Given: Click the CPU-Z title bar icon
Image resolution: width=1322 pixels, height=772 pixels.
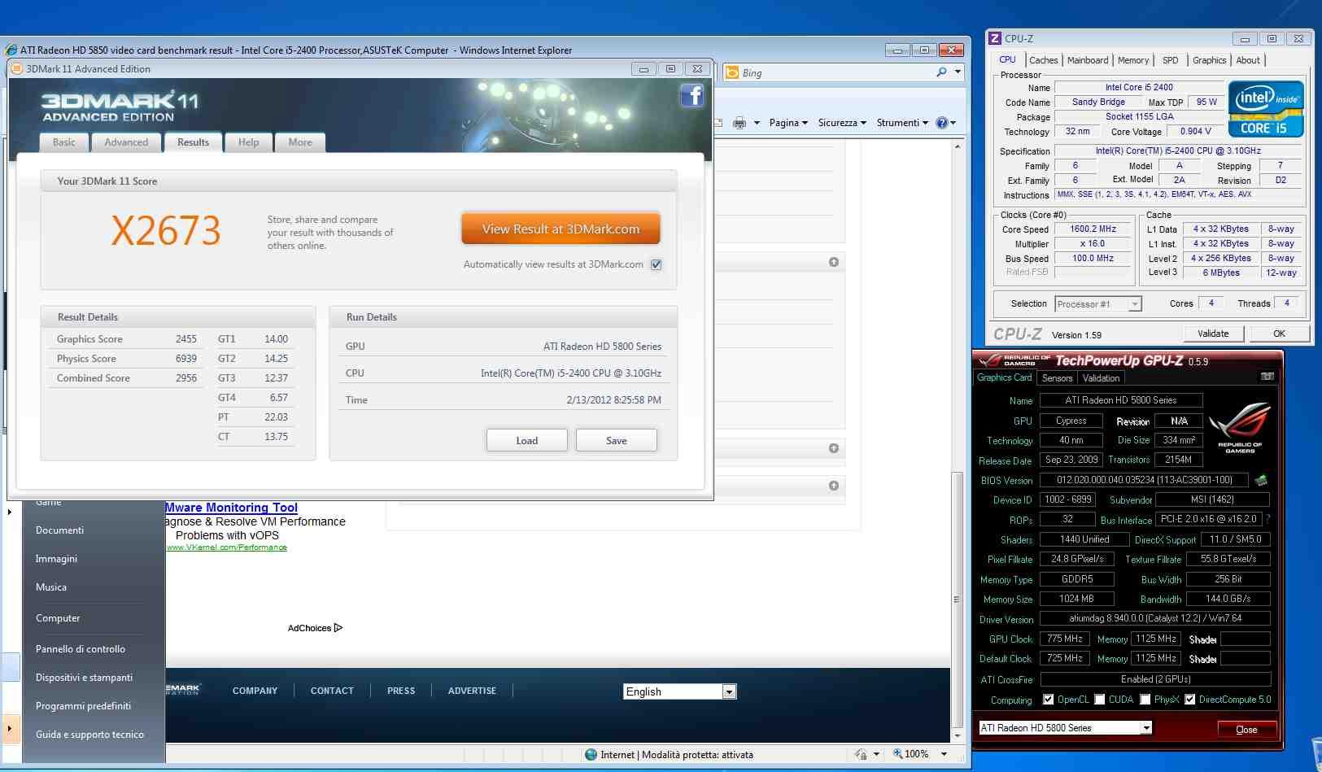Looking at the screenshot, I should click(994, 38).
